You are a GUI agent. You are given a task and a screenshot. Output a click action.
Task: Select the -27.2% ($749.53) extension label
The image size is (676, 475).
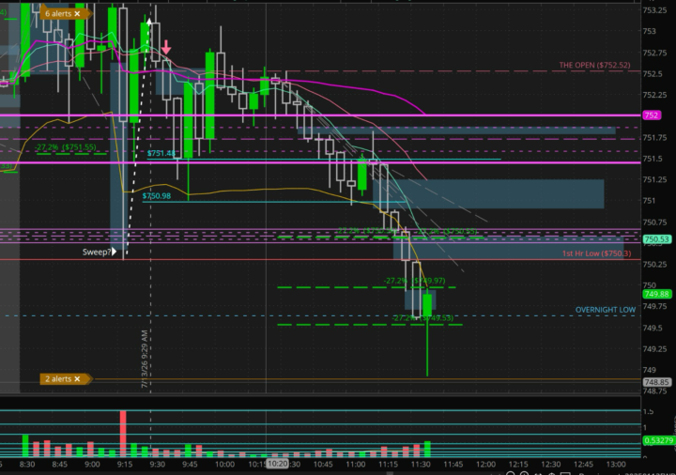[422, 317]
